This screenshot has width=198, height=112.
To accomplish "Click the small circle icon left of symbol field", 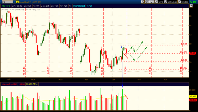I will coord(1,2).
